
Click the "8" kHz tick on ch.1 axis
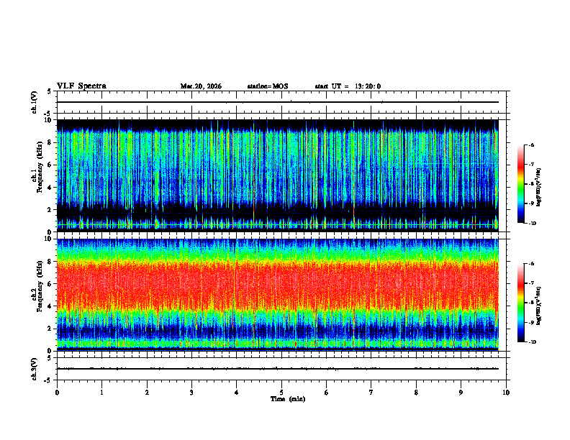pyautogui.click(x=50, y=142)
